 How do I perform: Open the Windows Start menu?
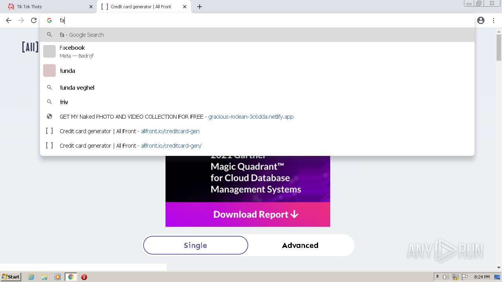pyautogui.click(x=11, y=277)
